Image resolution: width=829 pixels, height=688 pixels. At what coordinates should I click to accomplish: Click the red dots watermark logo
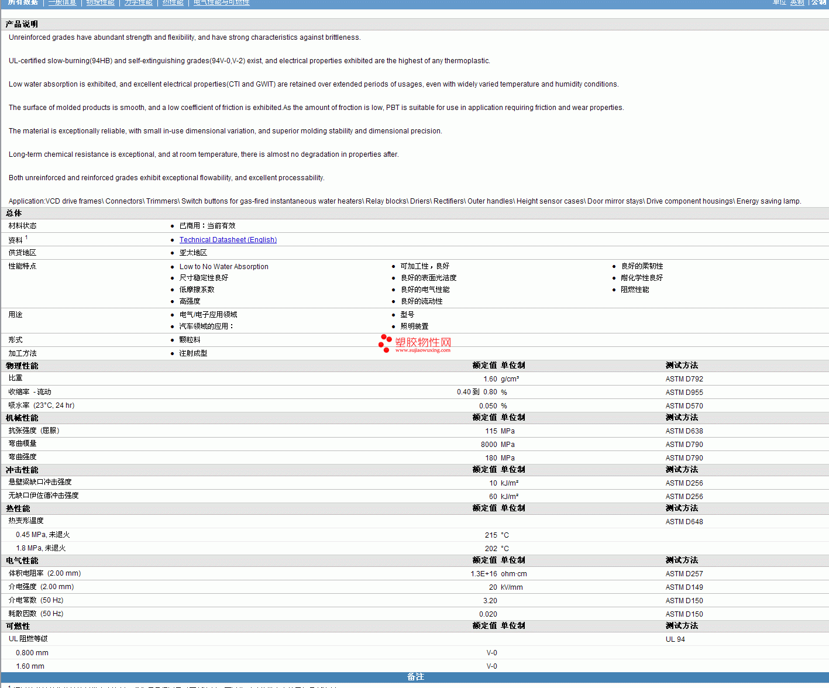click(x=385, y=343)
